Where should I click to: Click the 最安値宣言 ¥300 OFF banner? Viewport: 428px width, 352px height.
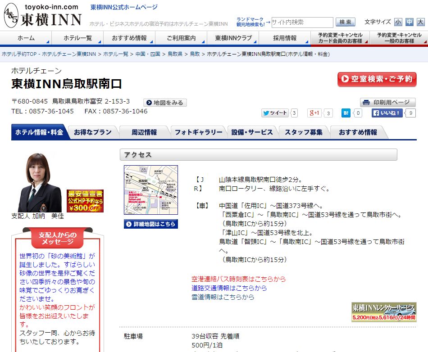85,201
